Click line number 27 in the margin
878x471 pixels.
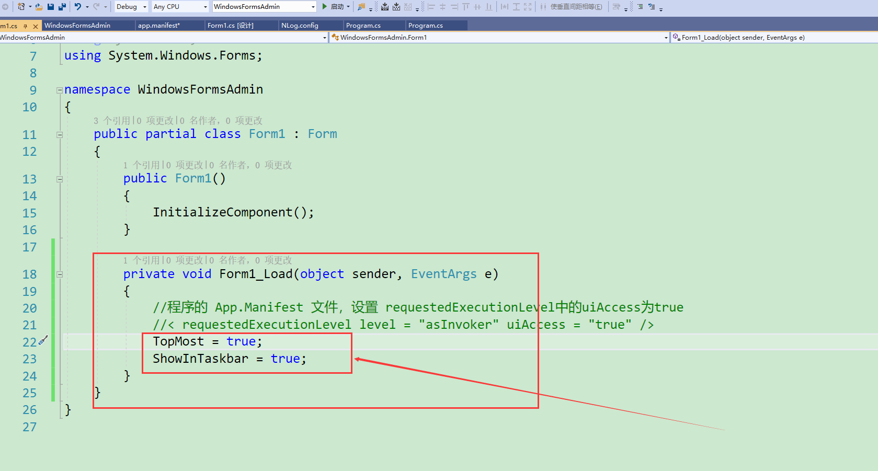pyautogui.click(x=30, y=427)
